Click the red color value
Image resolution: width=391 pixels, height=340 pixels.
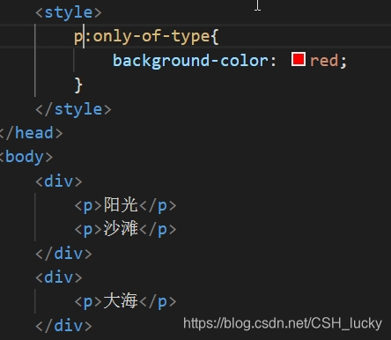pos(324,61)
